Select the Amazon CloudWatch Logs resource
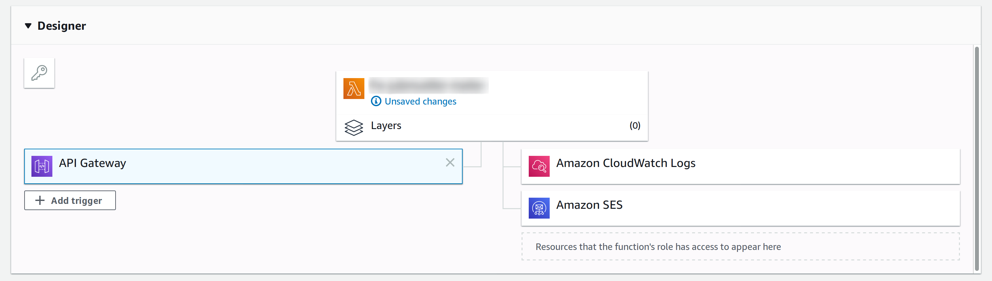 740,166
